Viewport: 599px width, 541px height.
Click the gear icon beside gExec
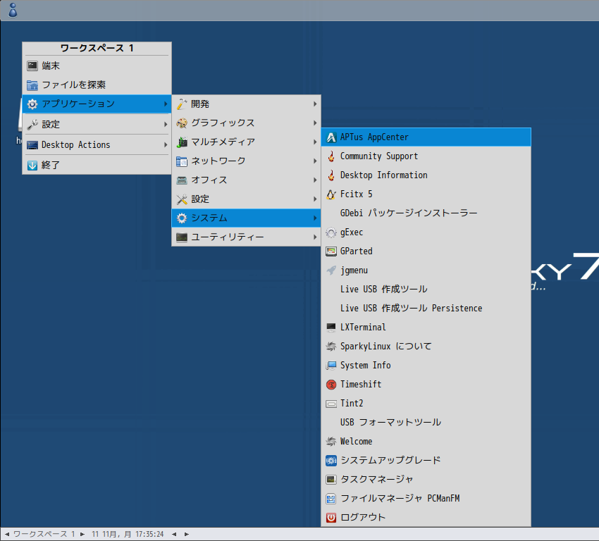331,232
